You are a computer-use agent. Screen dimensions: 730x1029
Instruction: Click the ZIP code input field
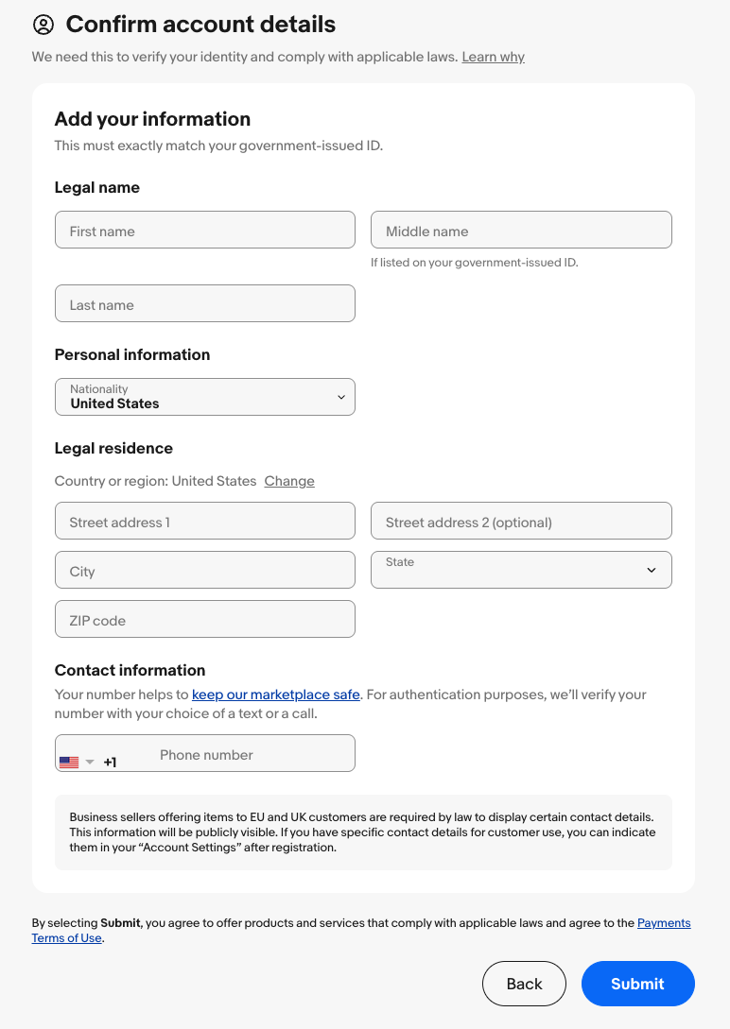coord(204,618)
